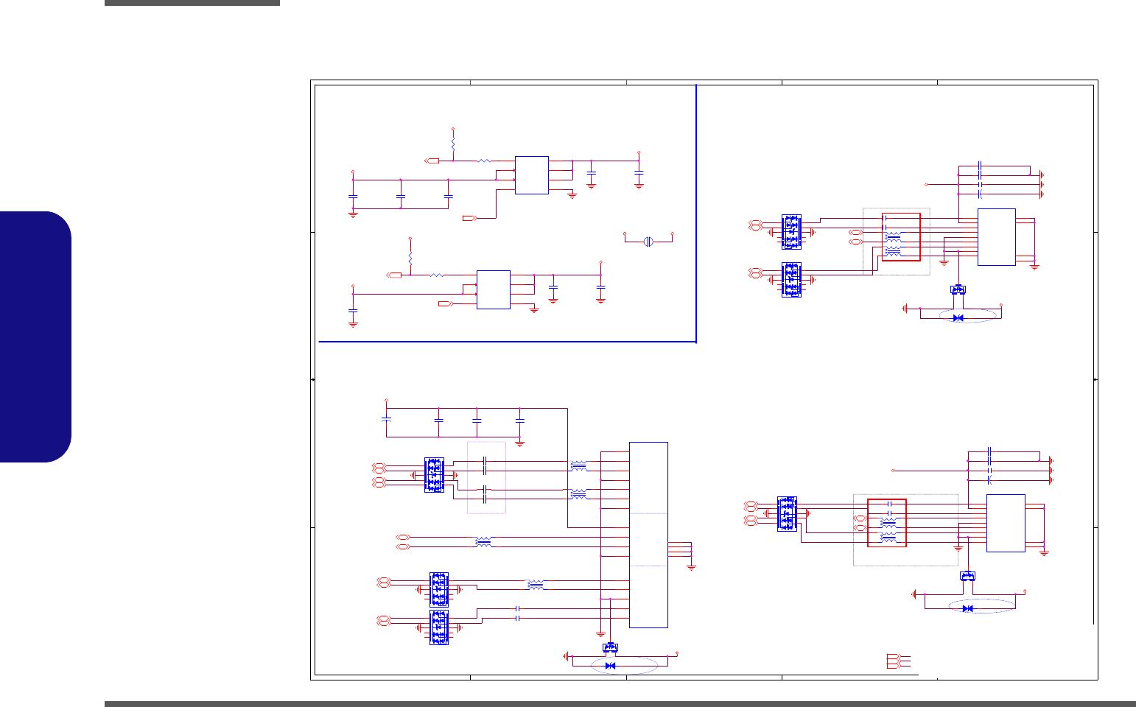Screen dimensions: 1136x707
Task: Click the red-outlined choke block in upper-right circuit
Action: (x=901, y=237)
